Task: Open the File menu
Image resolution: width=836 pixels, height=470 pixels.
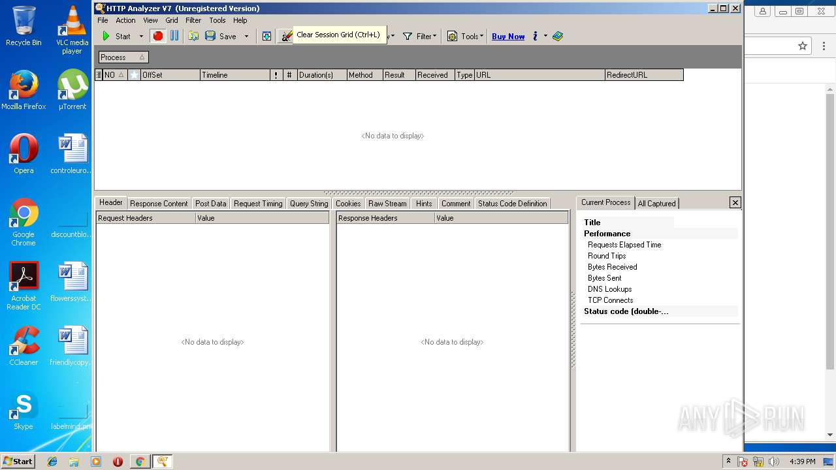Action: point(103,20)
